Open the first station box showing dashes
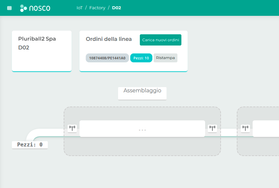Viewport: 279px width, 188px height. pos(142,129)
